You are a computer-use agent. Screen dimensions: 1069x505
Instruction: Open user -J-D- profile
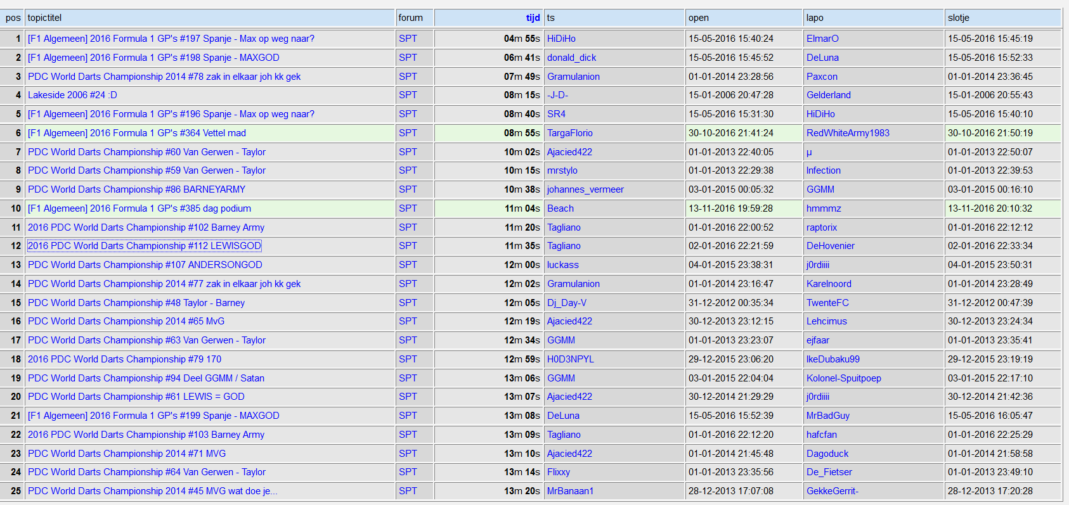557,95
